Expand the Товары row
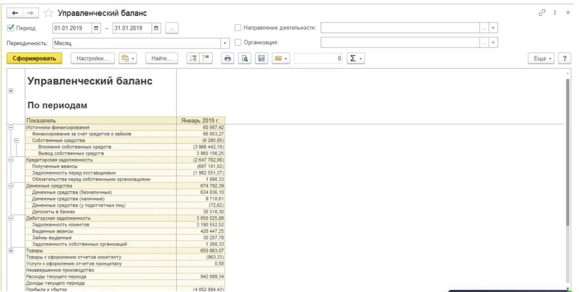Screen dimensions: 579x292 10,251
